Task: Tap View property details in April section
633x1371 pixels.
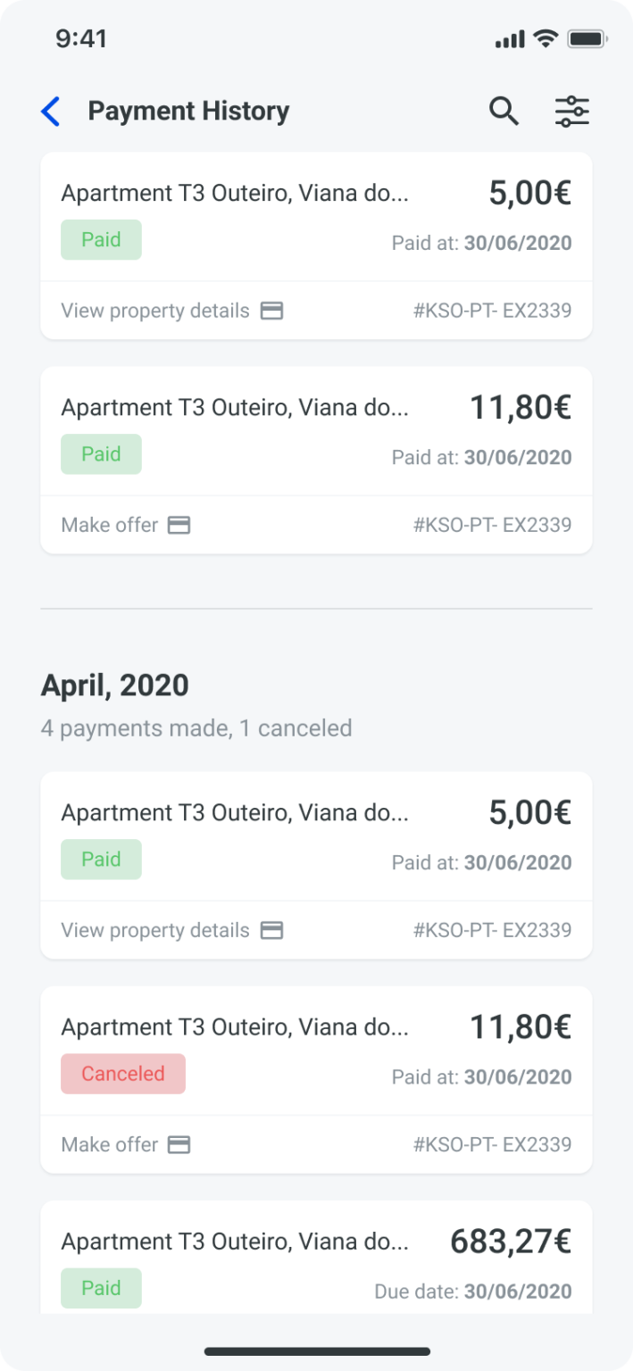Action: [155, 930]
